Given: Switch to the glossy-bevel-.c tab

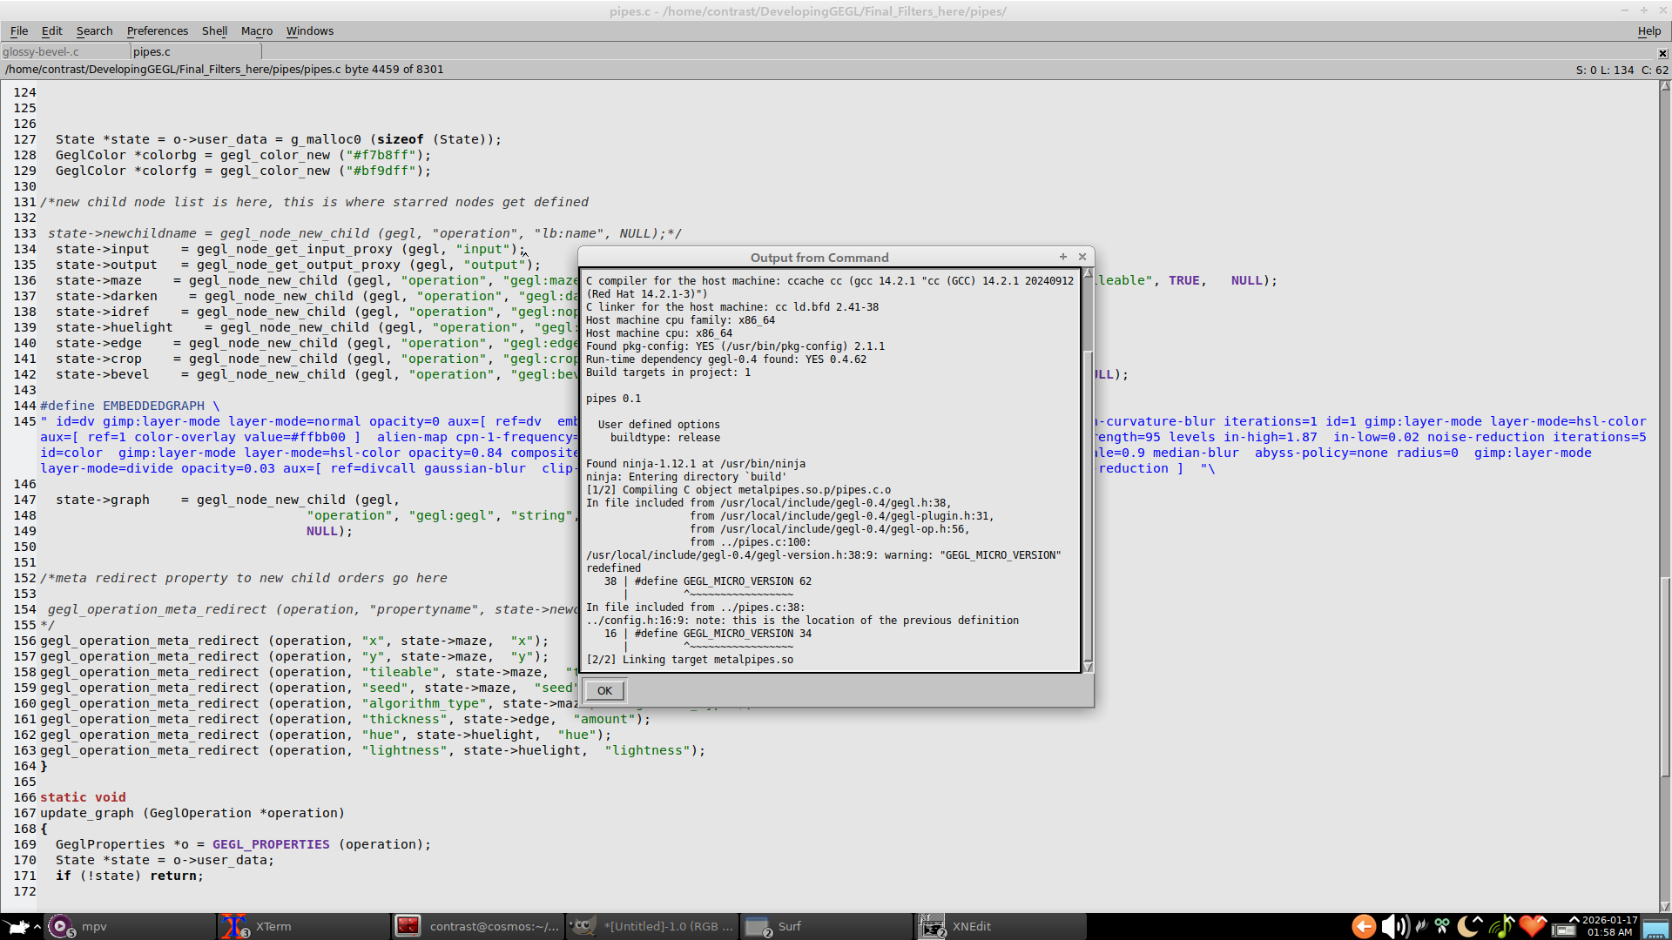Looking at the screenshot, I should pos(41,51).
